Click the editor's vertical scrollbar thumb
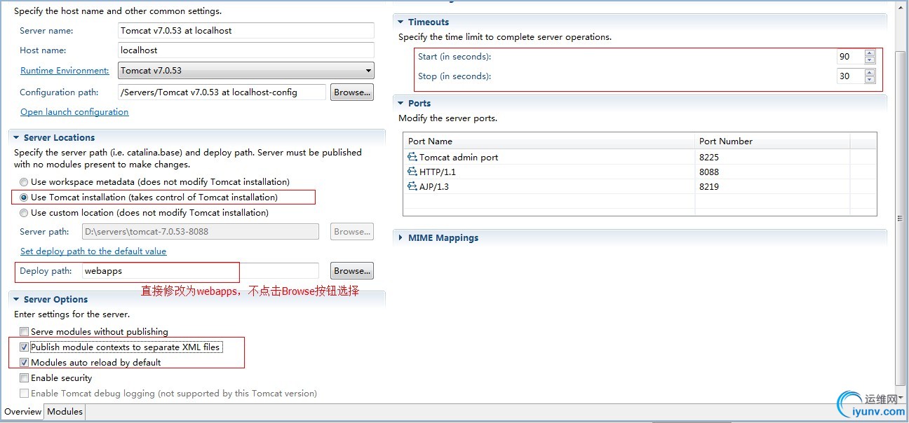909x423 pixels. click(901, 217)
